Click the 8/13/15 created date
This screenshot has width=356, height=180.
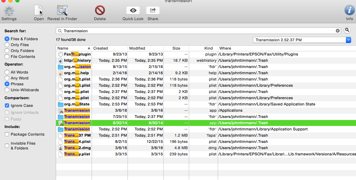pos(120,67)
